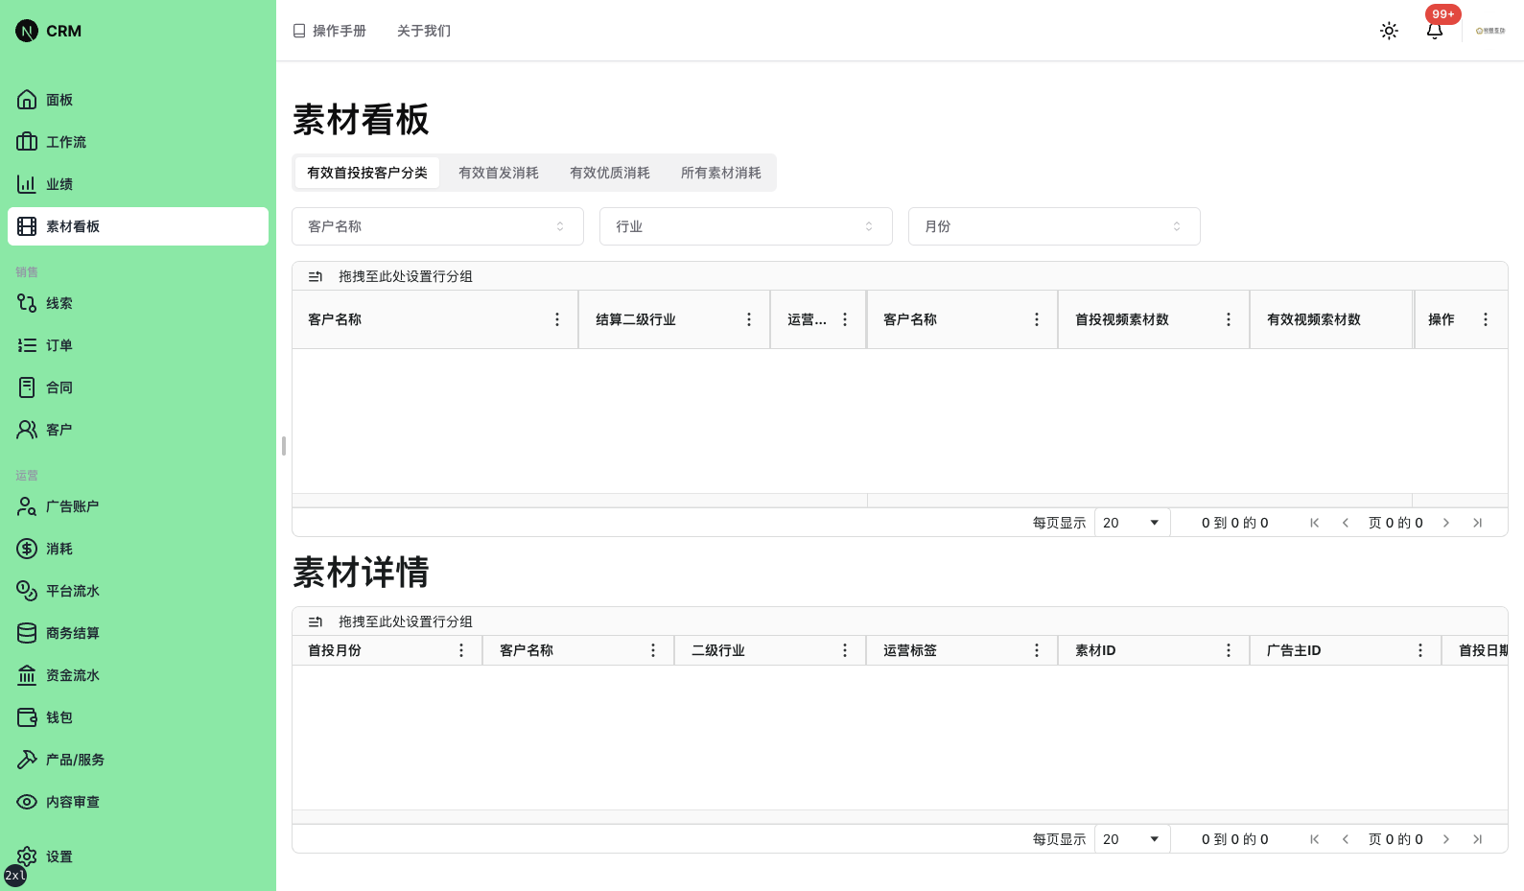Open the 业绩 chart icon
The height and width of the screenshot is (891, 1524).
tap(27, 184)
